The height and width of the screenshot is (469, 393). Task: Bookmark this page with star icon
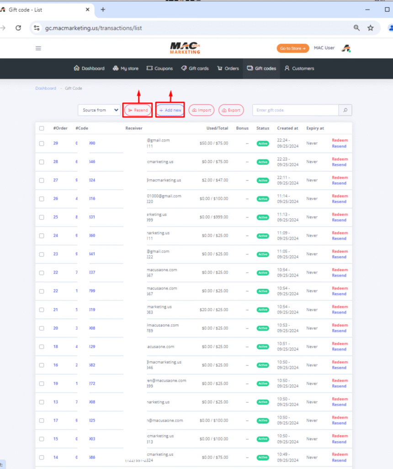tap(371, 28)
